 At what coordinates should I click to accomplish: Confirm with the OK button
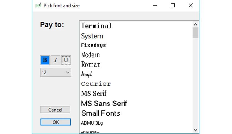point(56,122)
